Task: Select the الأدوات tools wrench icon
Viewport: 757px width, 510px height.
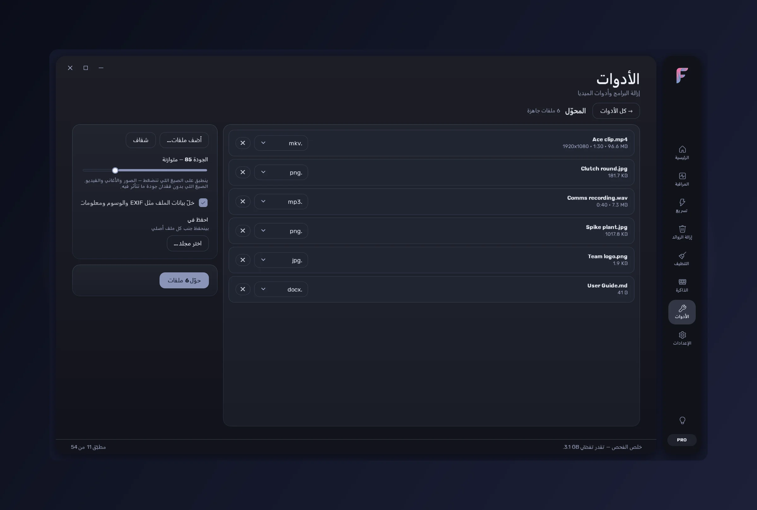Action: pyautogui.click(x=682, y=312)
